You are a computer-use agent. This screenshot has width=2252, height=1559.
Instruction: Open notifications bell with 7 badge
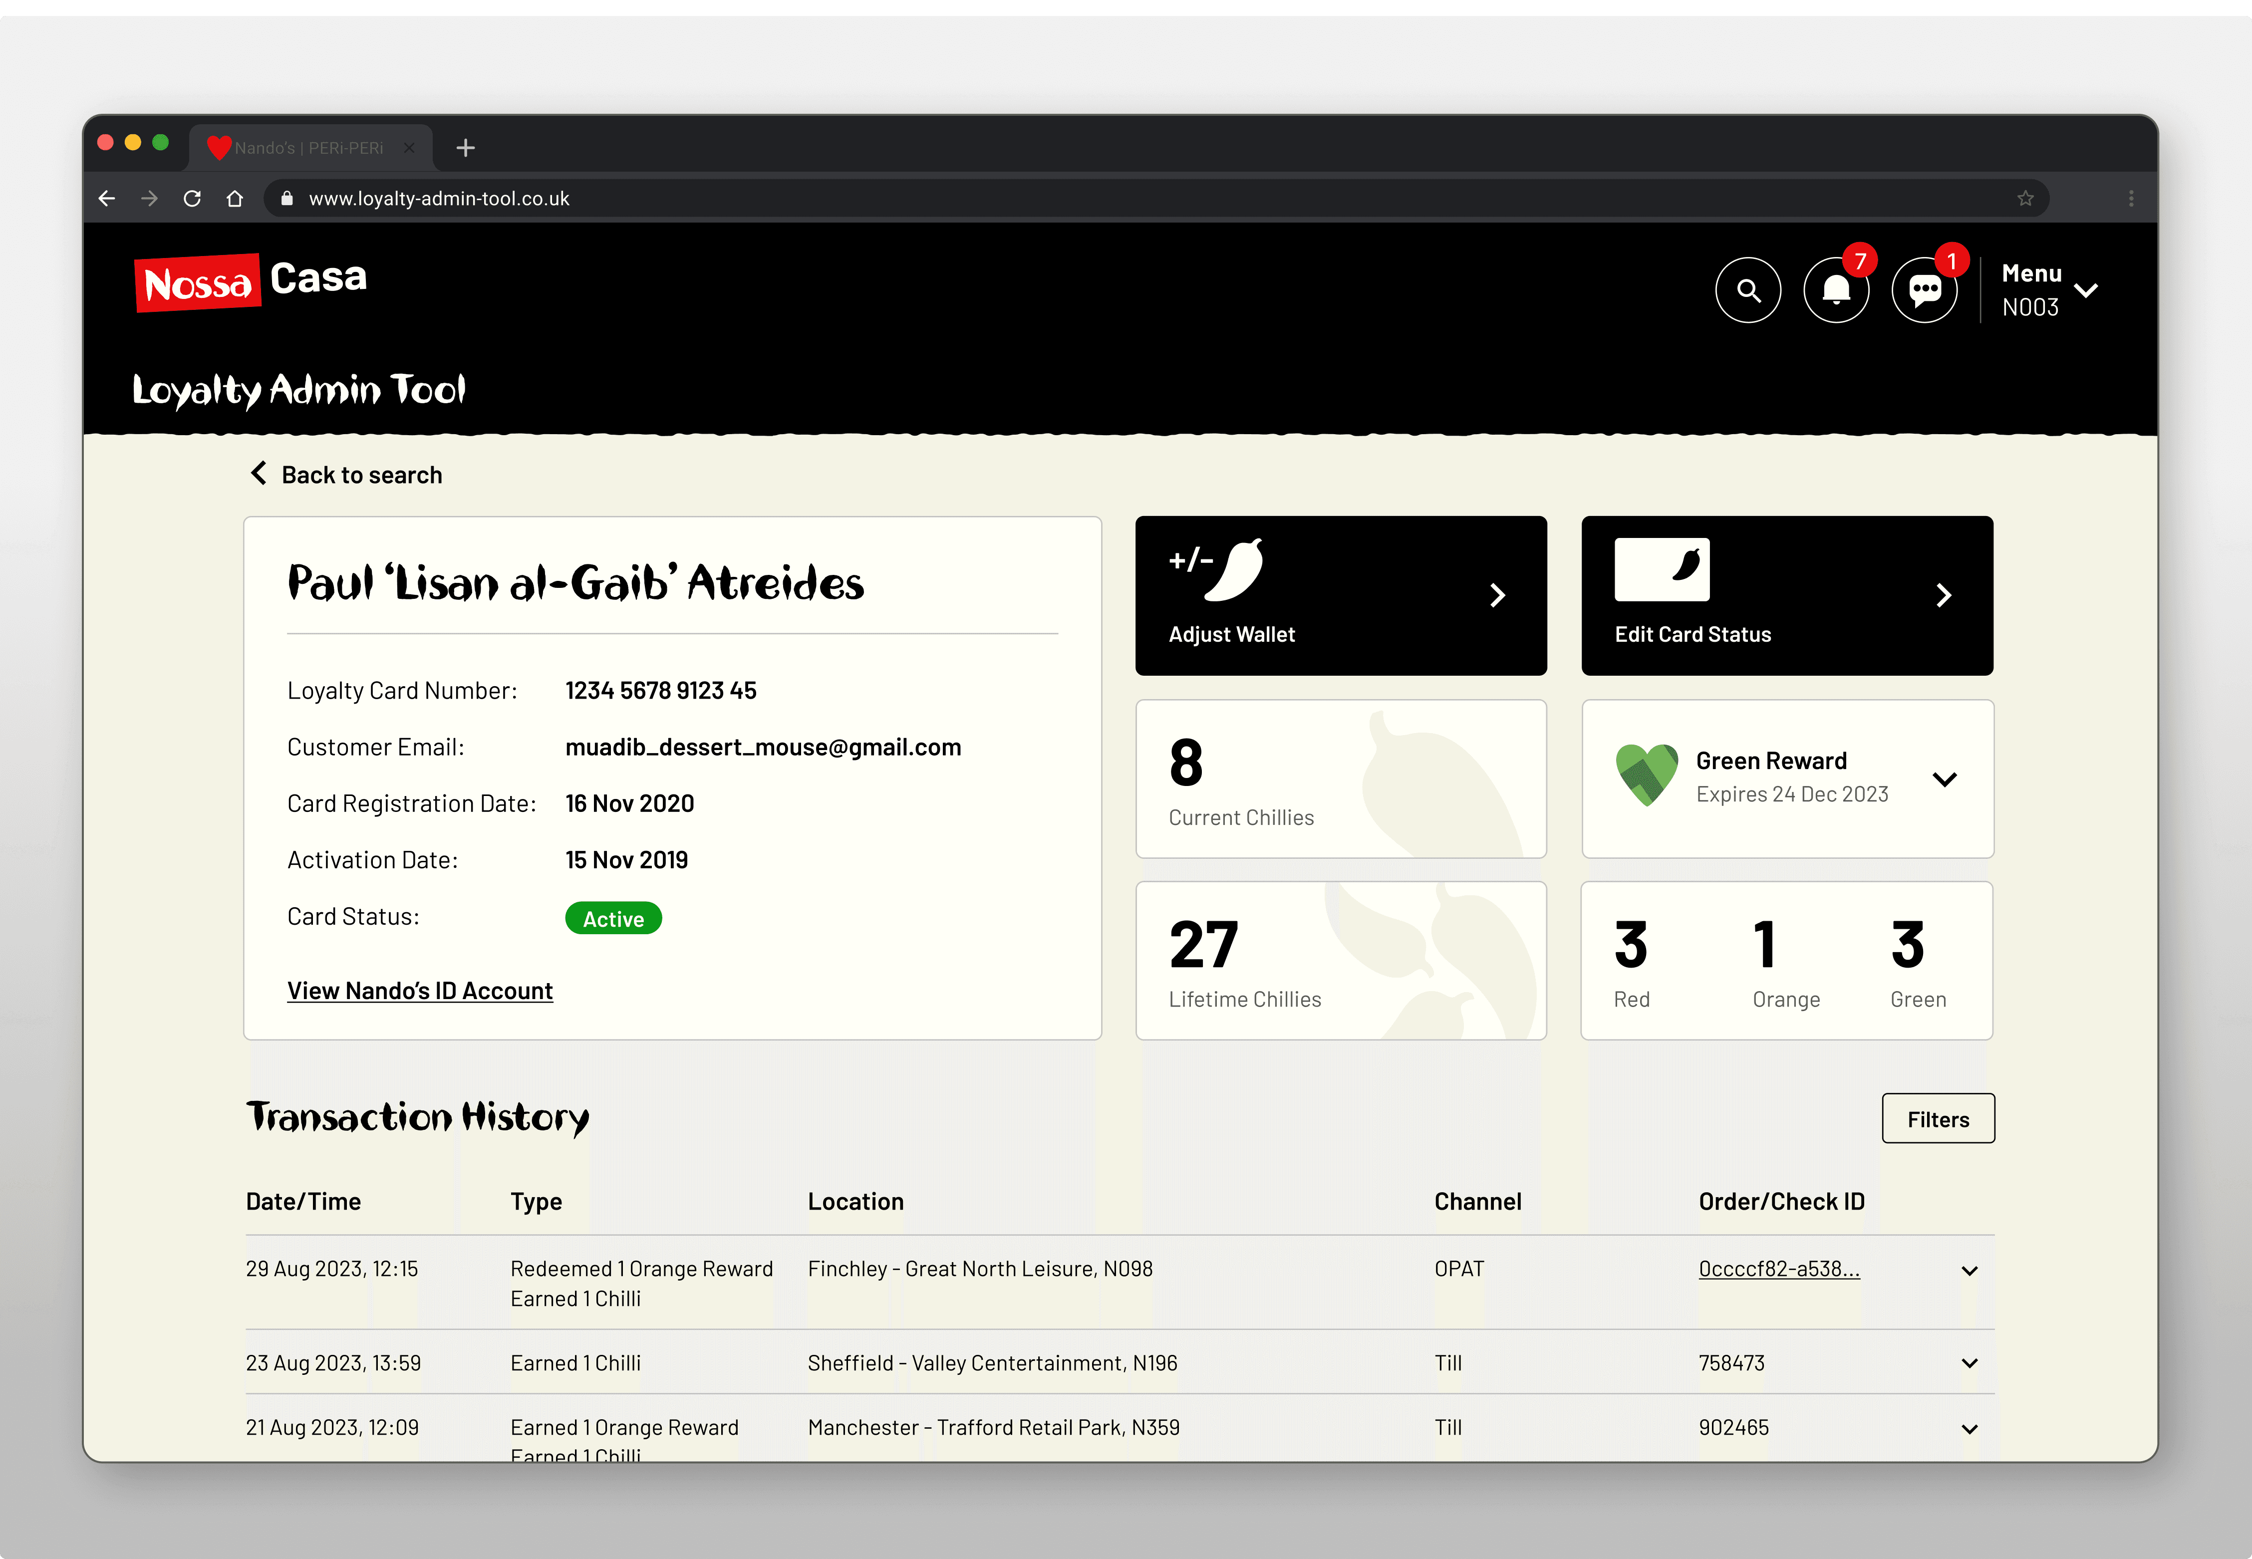pos(1836,290)
